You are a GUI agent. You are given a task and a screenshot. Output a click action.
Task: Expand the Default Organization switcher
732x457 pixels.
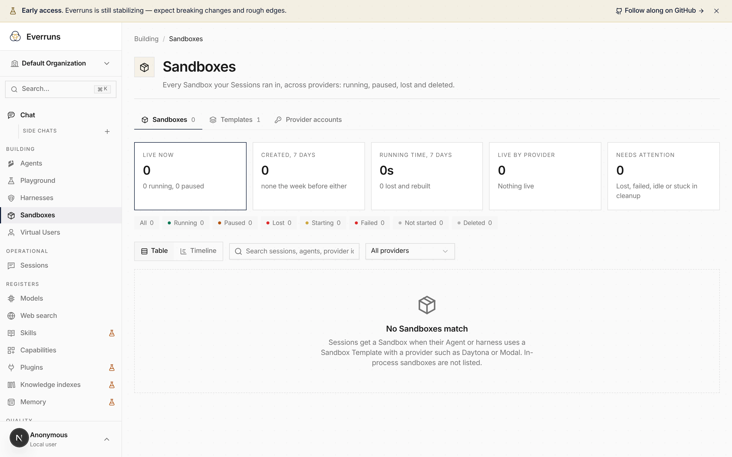[60, 63]
